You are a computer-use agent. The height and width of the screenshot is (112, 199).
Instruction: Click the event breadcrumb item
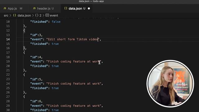tap(54, 16)
